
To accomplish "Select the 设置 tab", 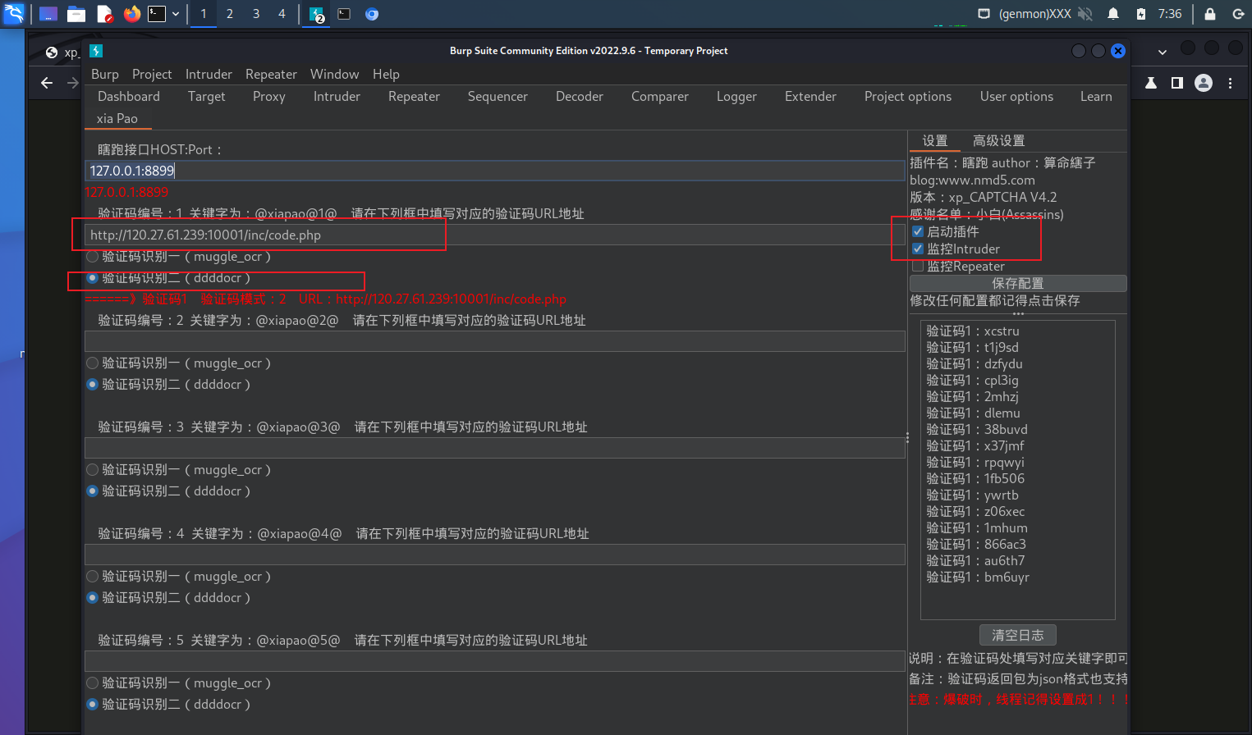I will (935, 140).
